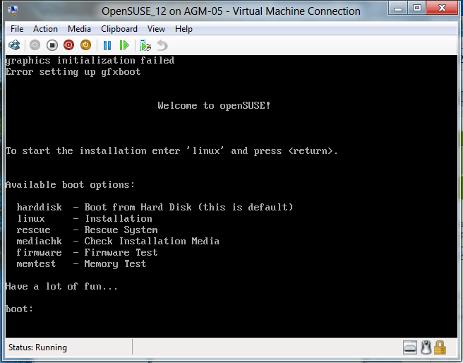The height and width of the screenshot is (363, 463).
Task: Turn off the virtual machine
Action: click(x=52, y=45)
